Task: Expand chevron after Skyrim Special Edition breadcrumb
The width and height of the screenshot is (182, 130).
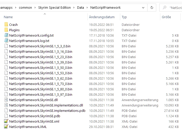Action: point(74,8)
